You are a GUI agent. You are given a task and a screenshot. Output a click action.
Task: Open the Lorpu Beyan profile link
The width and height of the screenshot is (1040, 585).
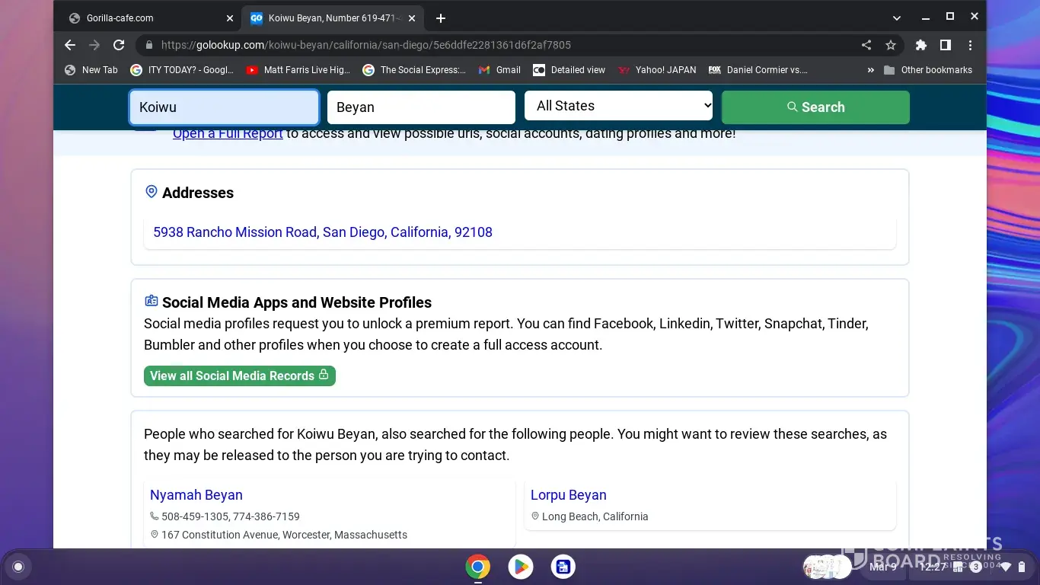[569, 495]
